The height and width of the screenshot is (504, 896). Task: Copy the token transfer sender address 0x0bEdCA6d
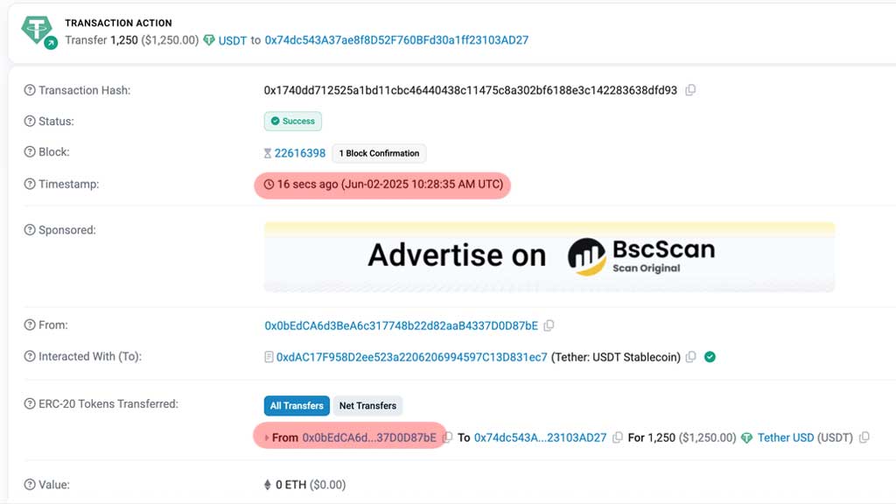tap(447, 437)
